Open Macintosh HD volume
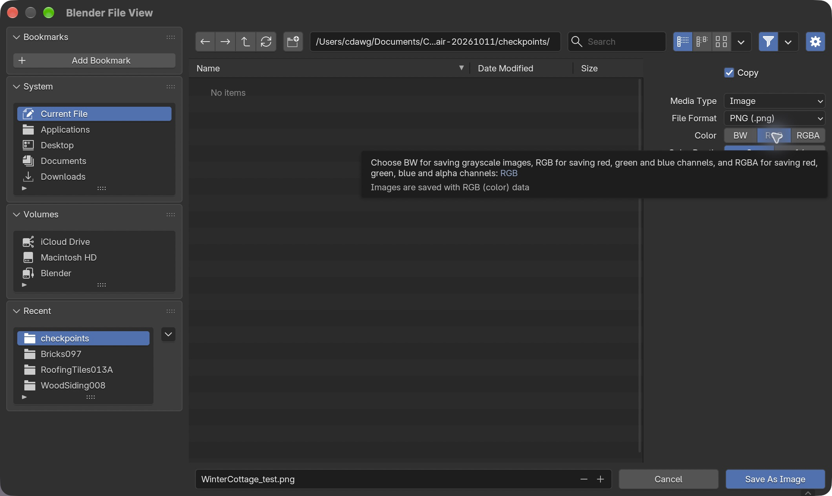 point(94,257)
